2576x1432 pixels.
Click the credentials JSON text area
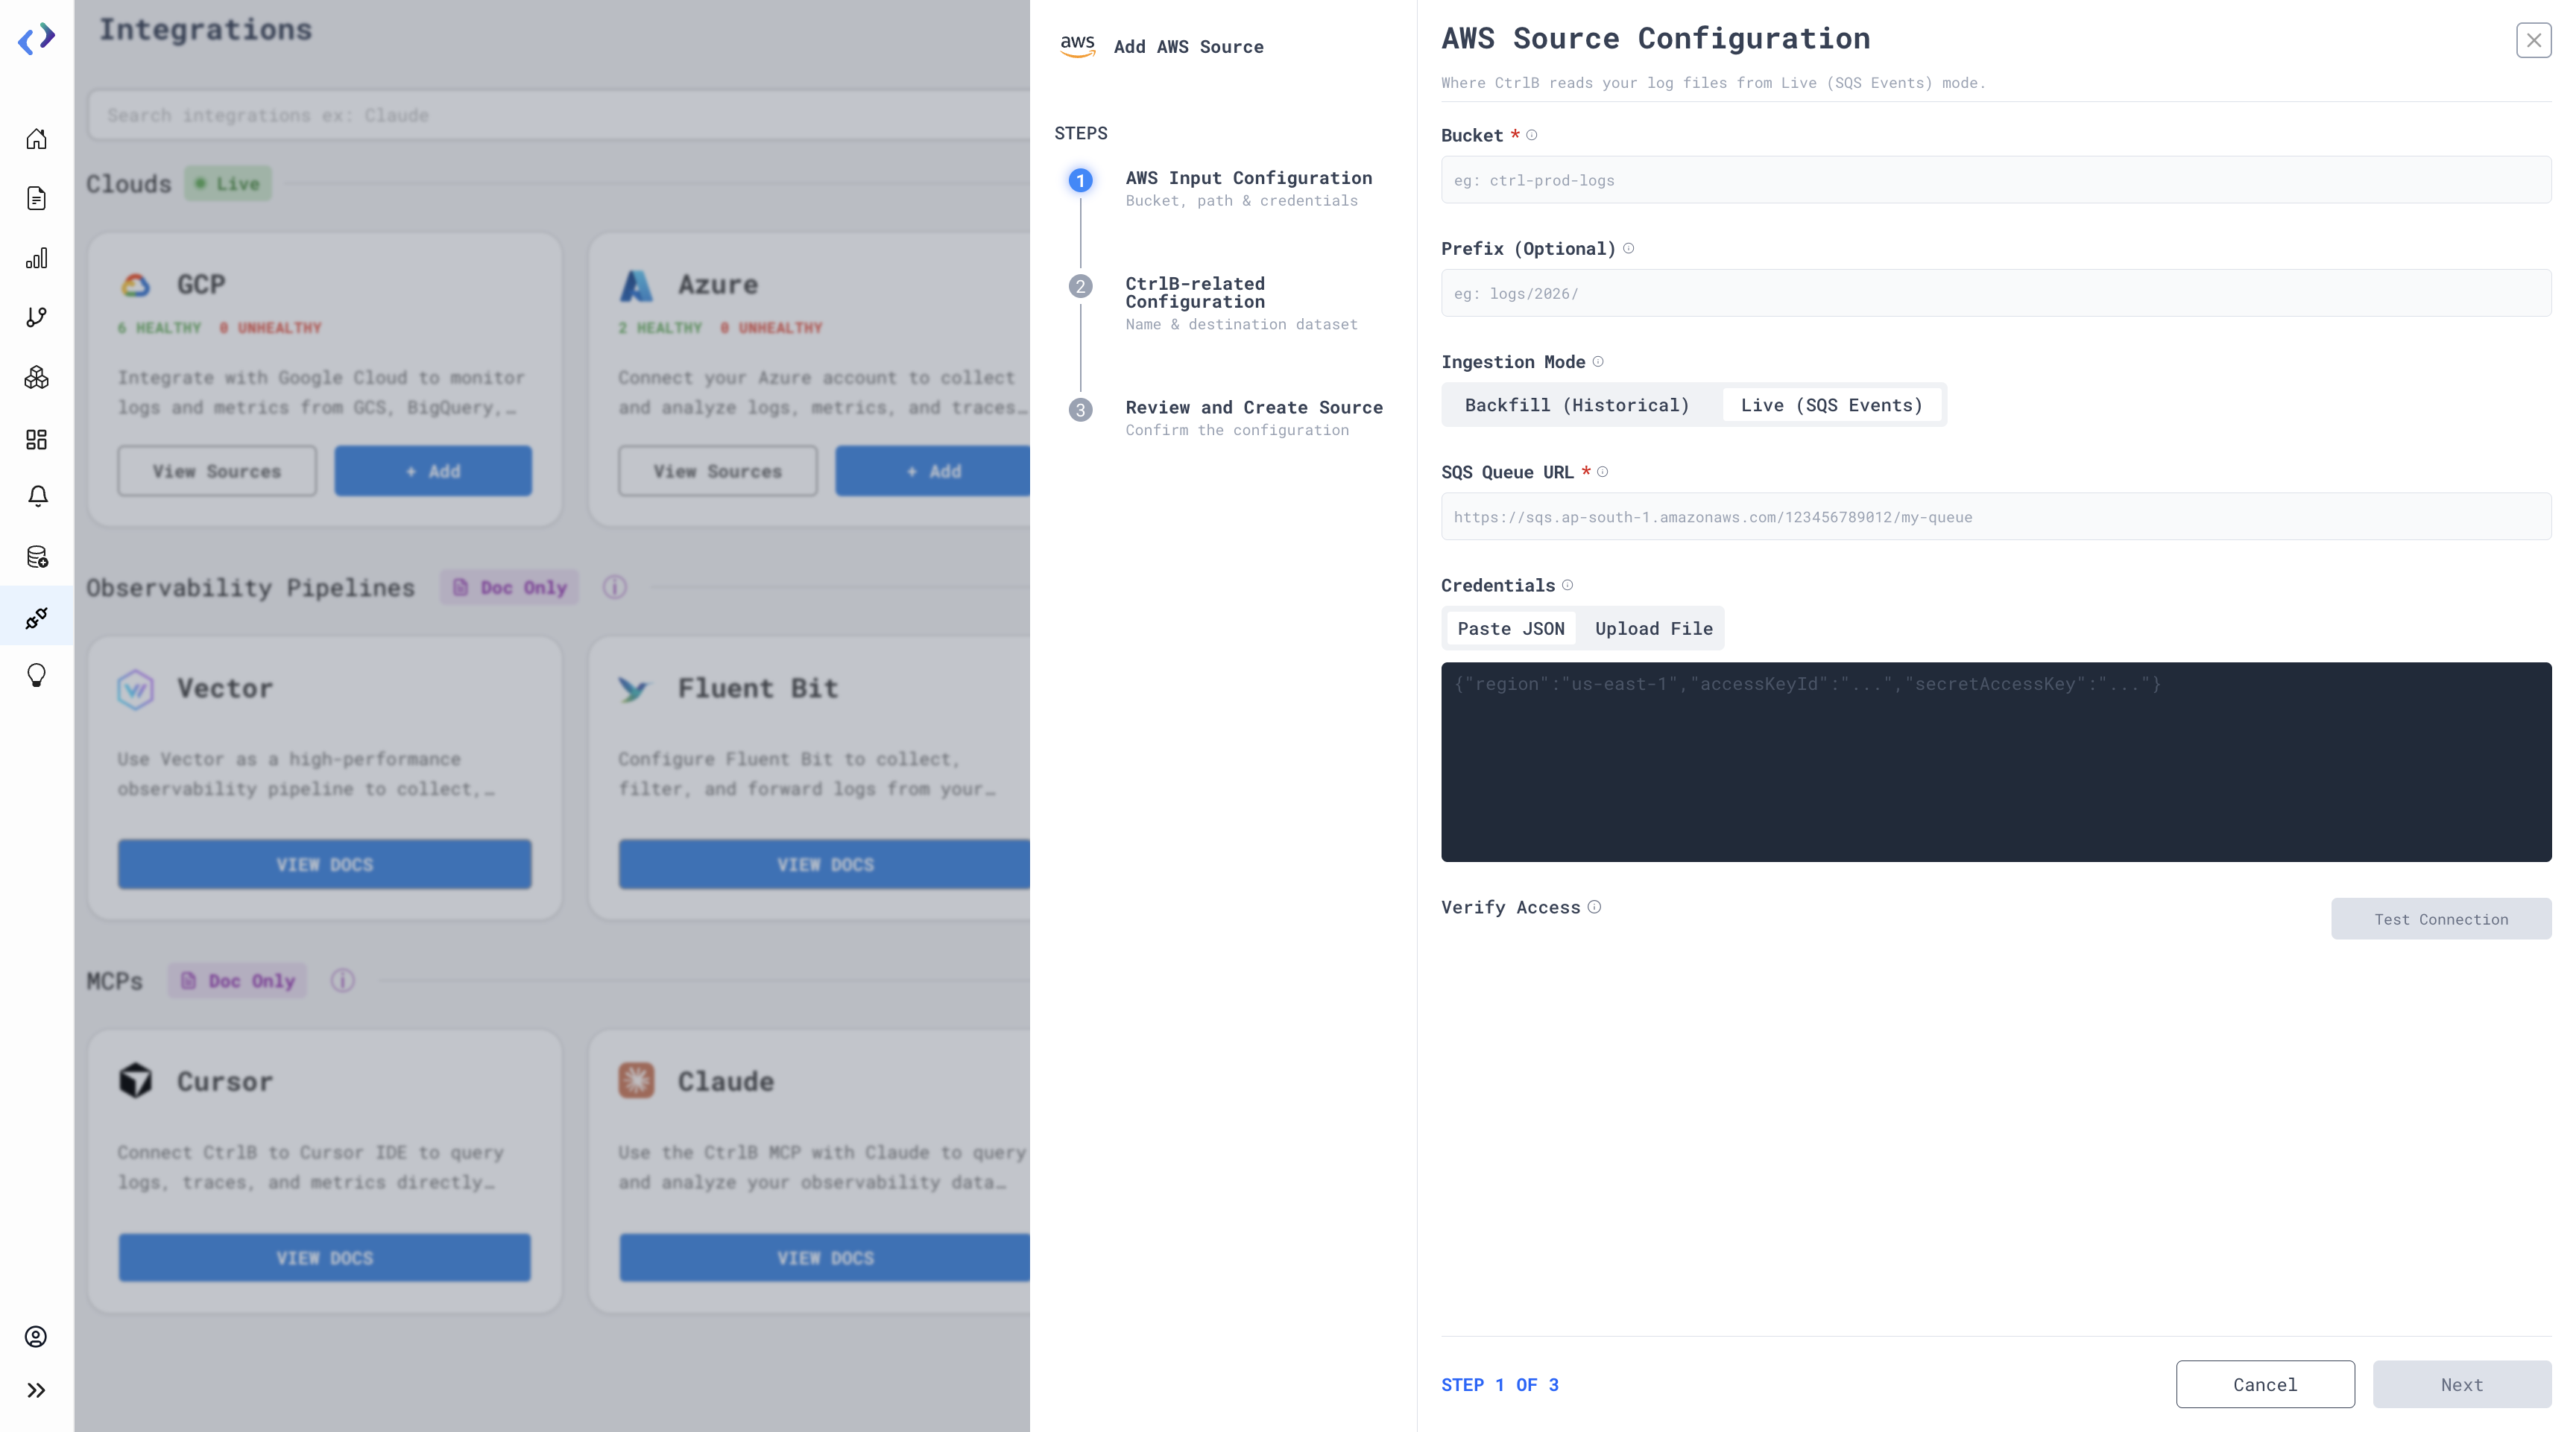(1995, 761)
